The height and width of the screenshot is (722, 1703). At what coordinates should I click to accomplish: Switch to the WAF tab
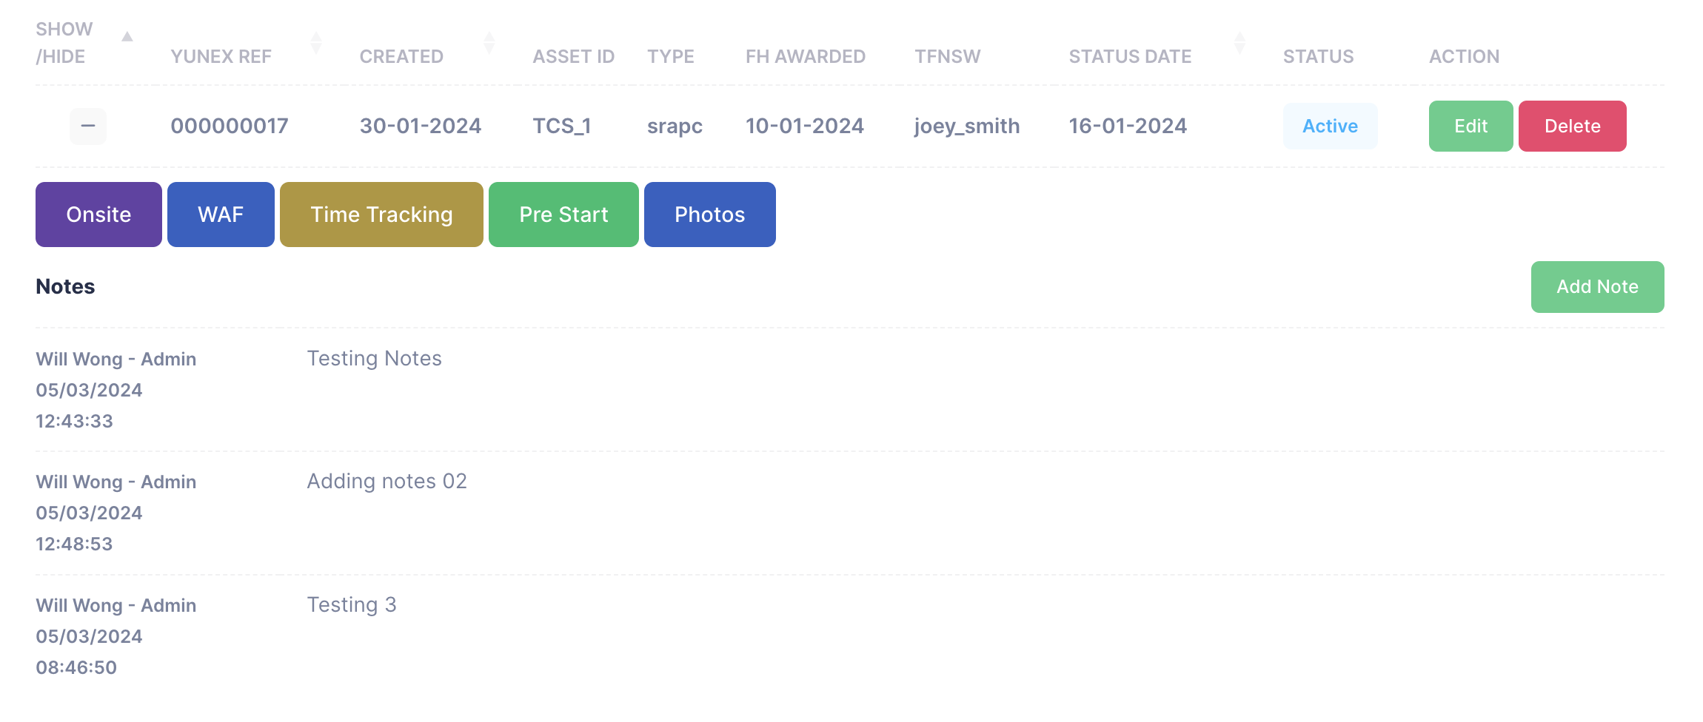tap(221, 215)
